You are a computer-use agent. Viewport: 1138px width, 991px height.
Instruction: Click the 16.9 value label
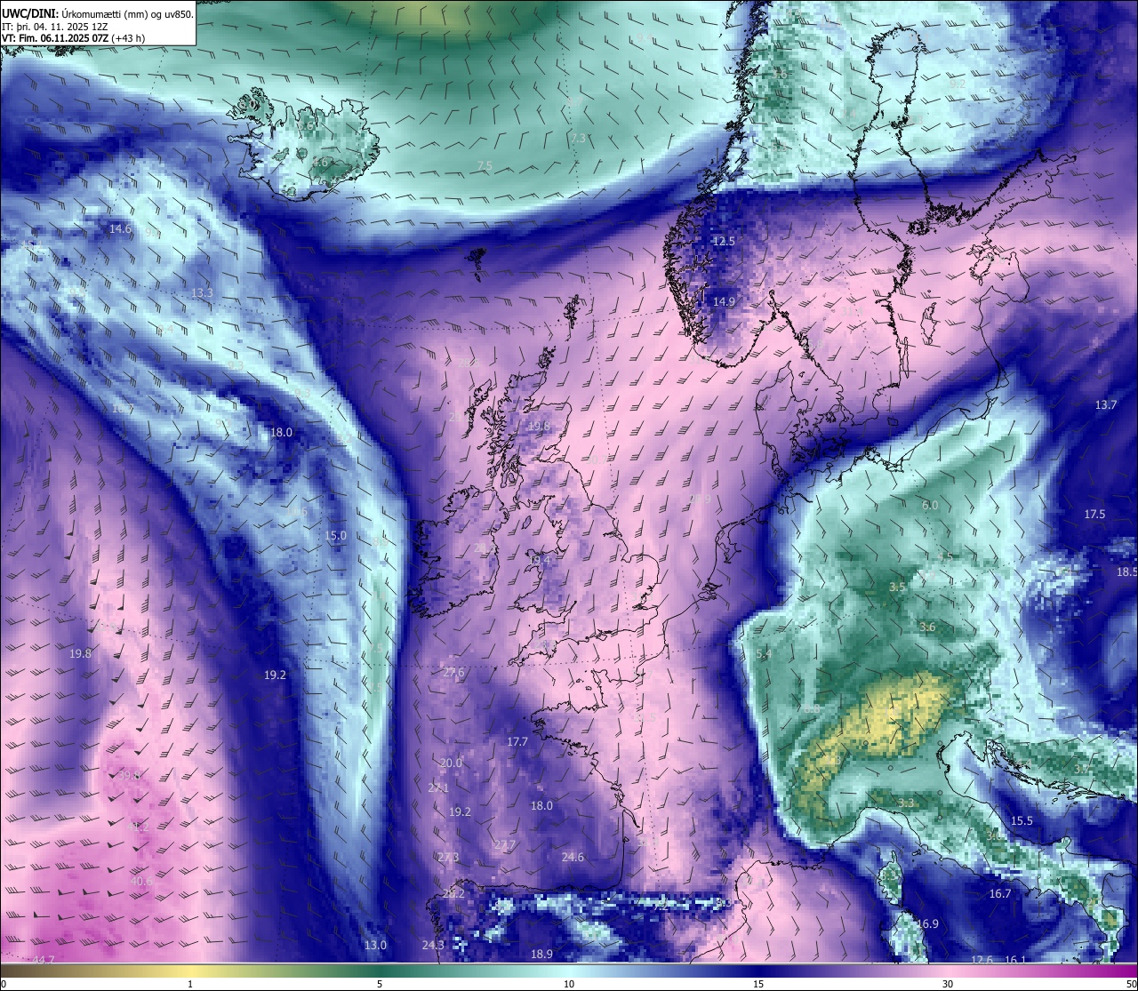(927, 924)
